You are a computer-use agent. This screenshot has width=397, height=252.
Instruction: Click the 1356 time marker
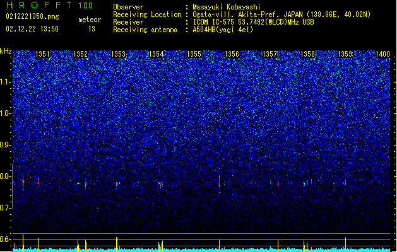(232, 54)
